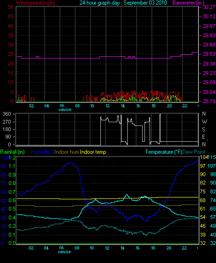Select the Temperature (°F) legend label

[x=164, y=152]
